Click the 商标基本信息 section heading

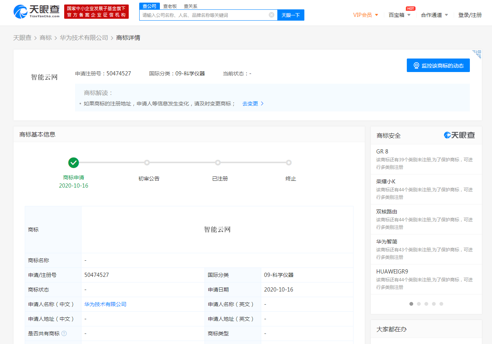[38, 134]
